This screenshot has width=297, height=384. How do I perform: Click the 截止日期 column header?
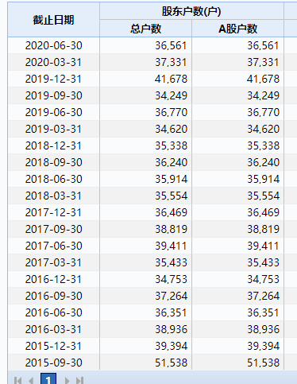click(x=54, y=20)
